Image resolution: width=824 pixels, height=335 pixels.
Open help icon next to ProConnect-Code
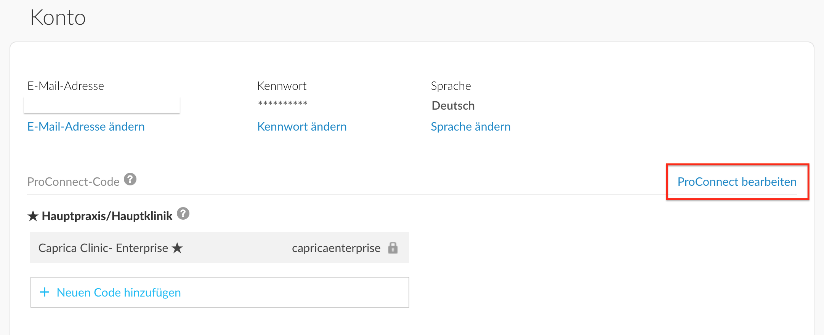pyautogui.click(x=130, y=179)
